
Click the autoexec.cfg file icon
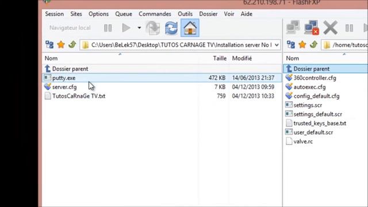pos(289,87)
